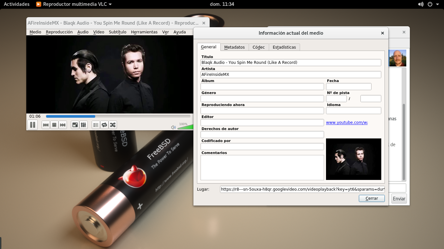Click the track total field after slash

coord(371,99)
